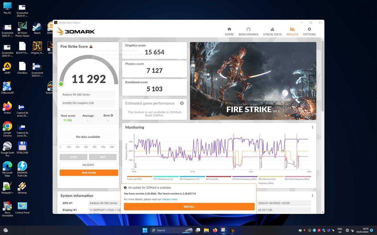Click the info icon next to Best
Viewport: 377px width, 235px height.
point(112,115)
